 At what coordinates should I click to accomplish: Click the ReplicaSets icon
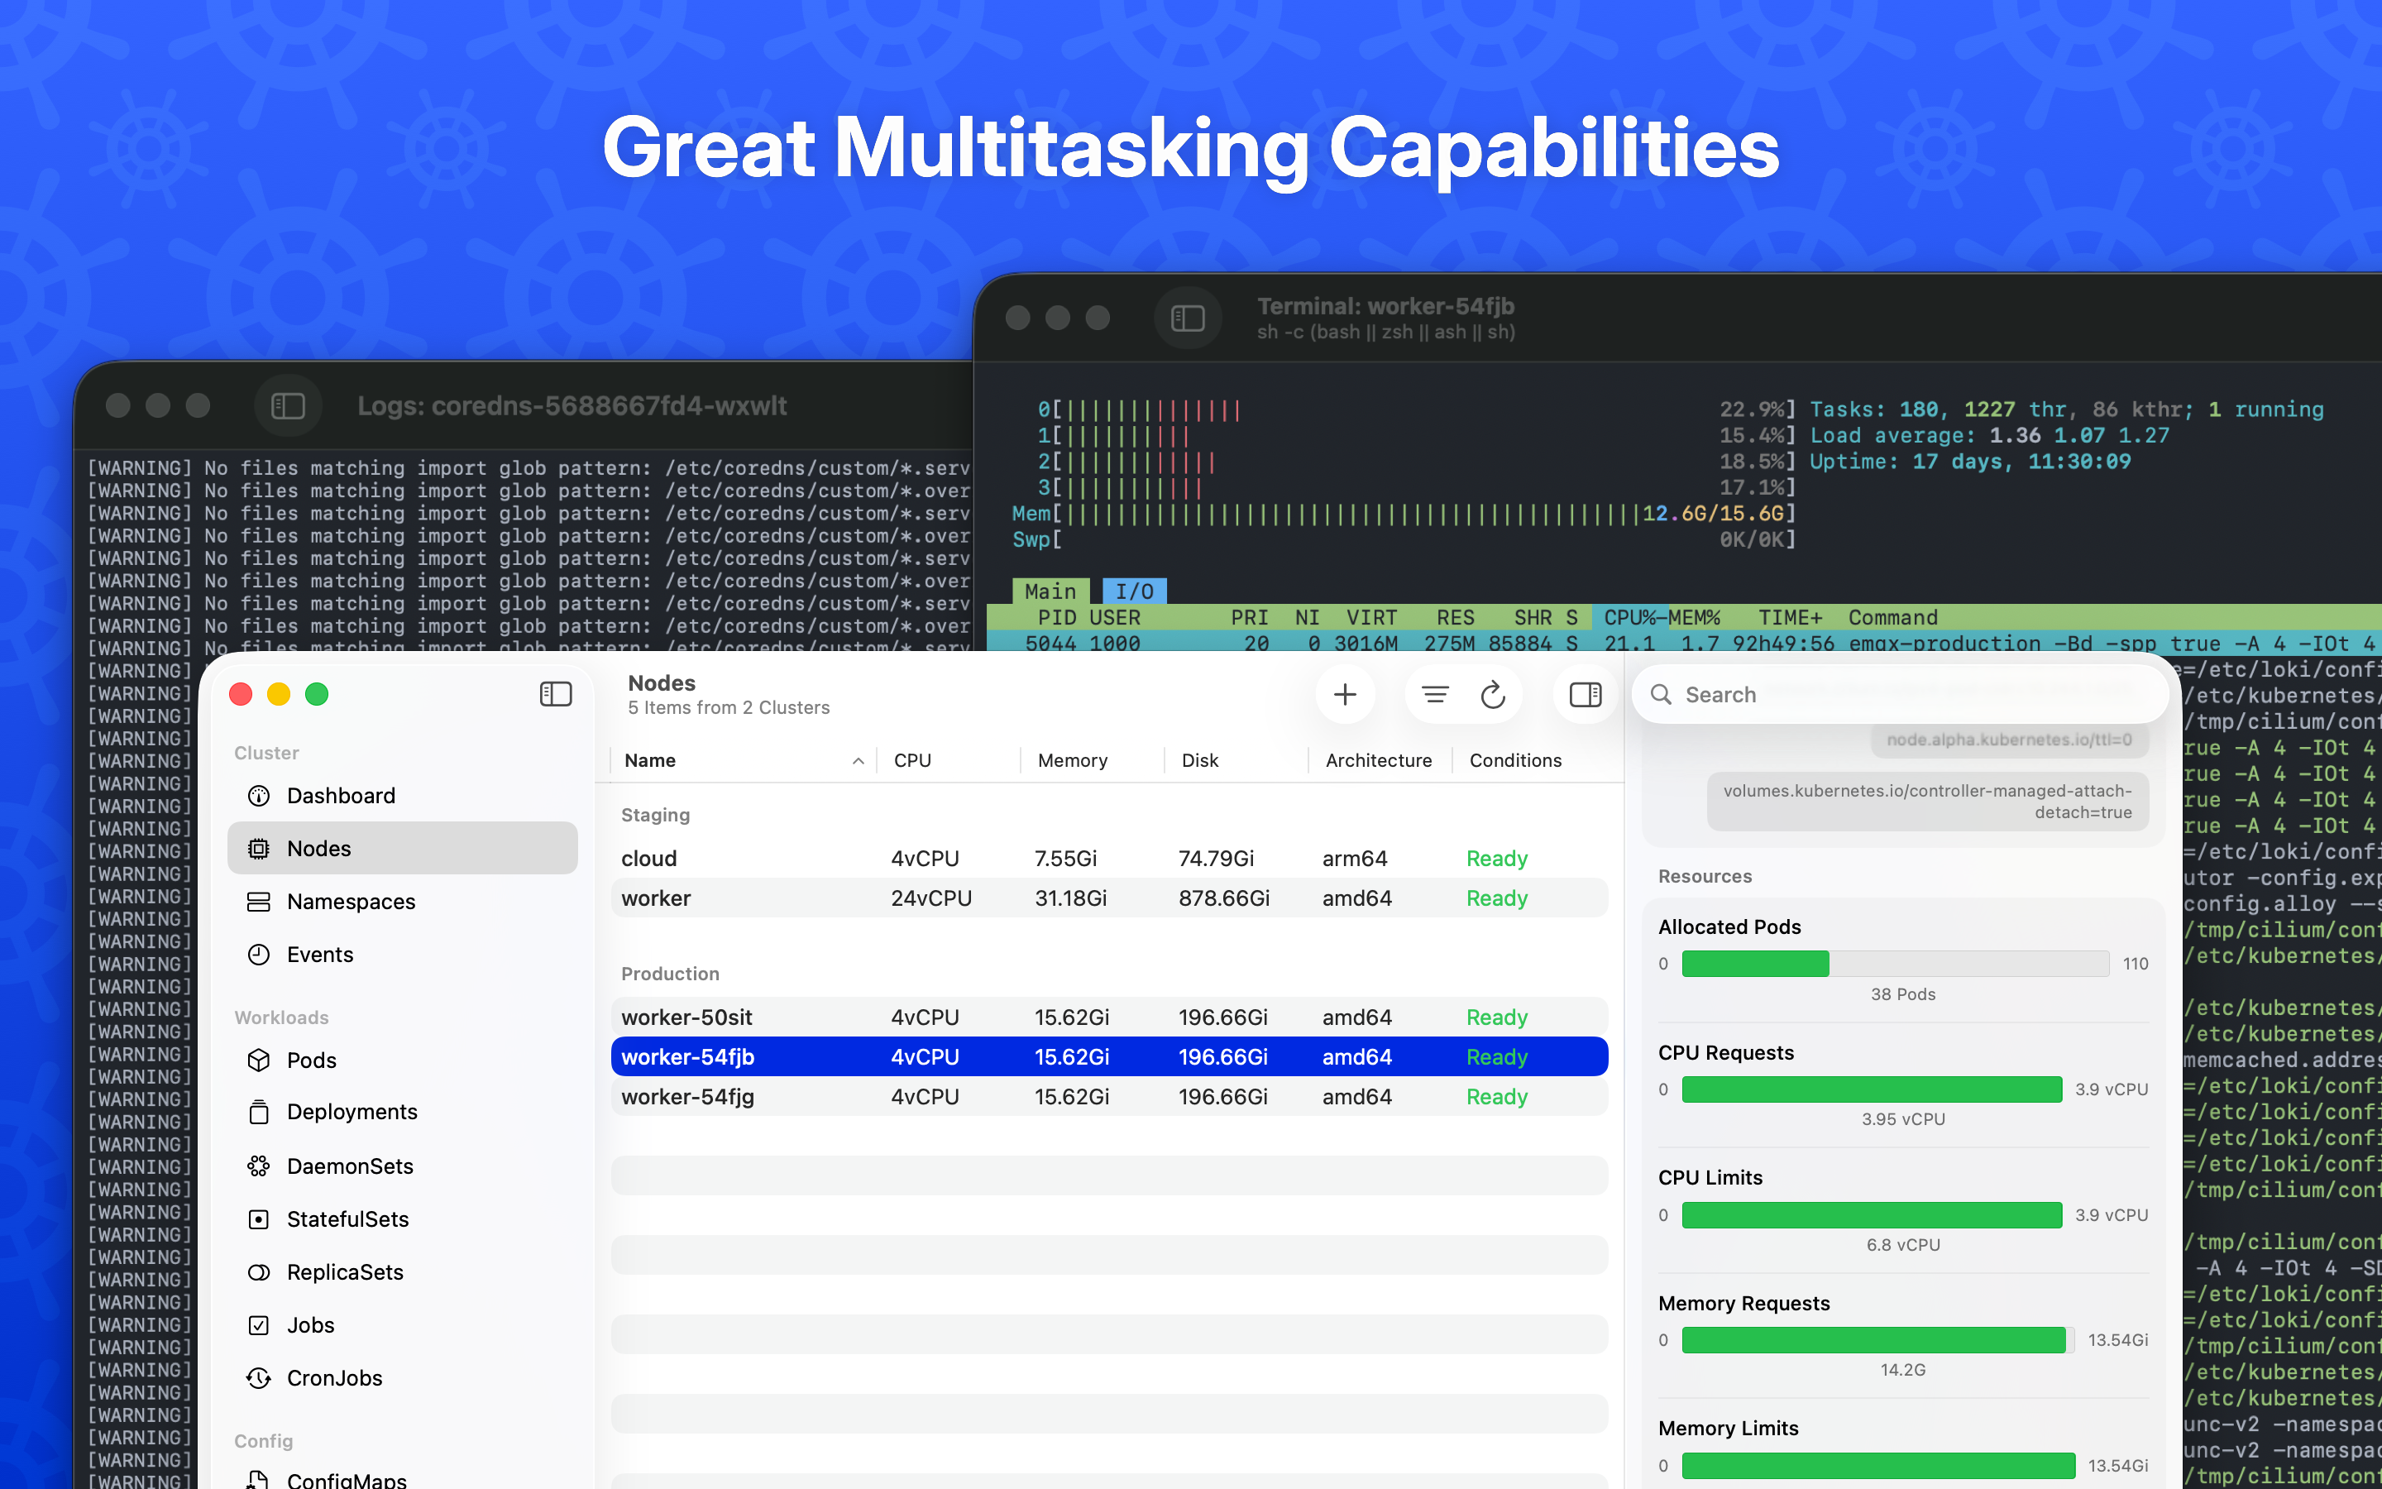click(x=259, y=1272)
